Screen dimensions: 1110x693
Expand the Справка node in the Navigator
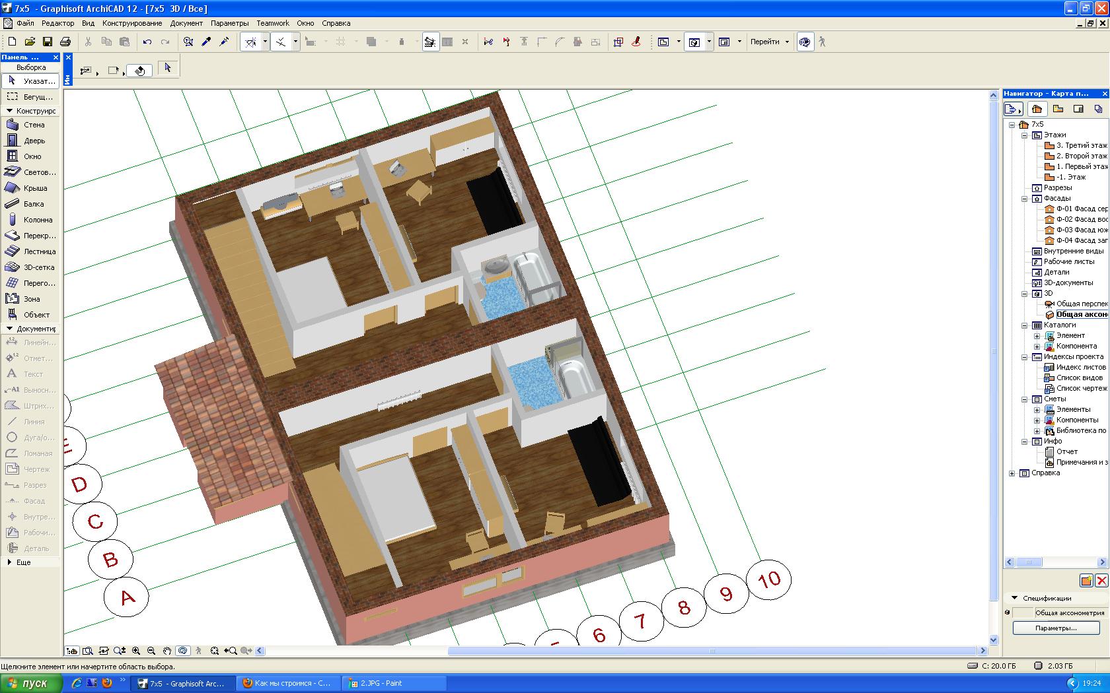click(1012, 473)
